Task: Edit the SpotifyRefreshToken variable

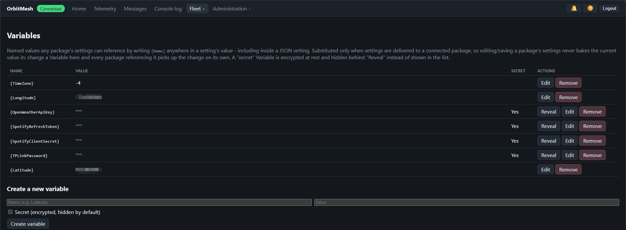Action: pyautogui.click(x=569, y=126)
